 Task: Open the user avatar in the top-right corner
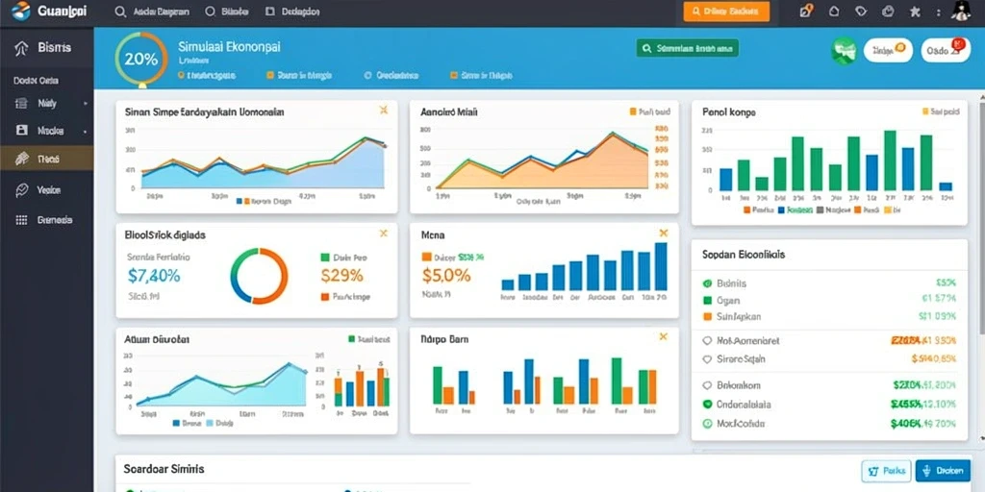point(961,12)
